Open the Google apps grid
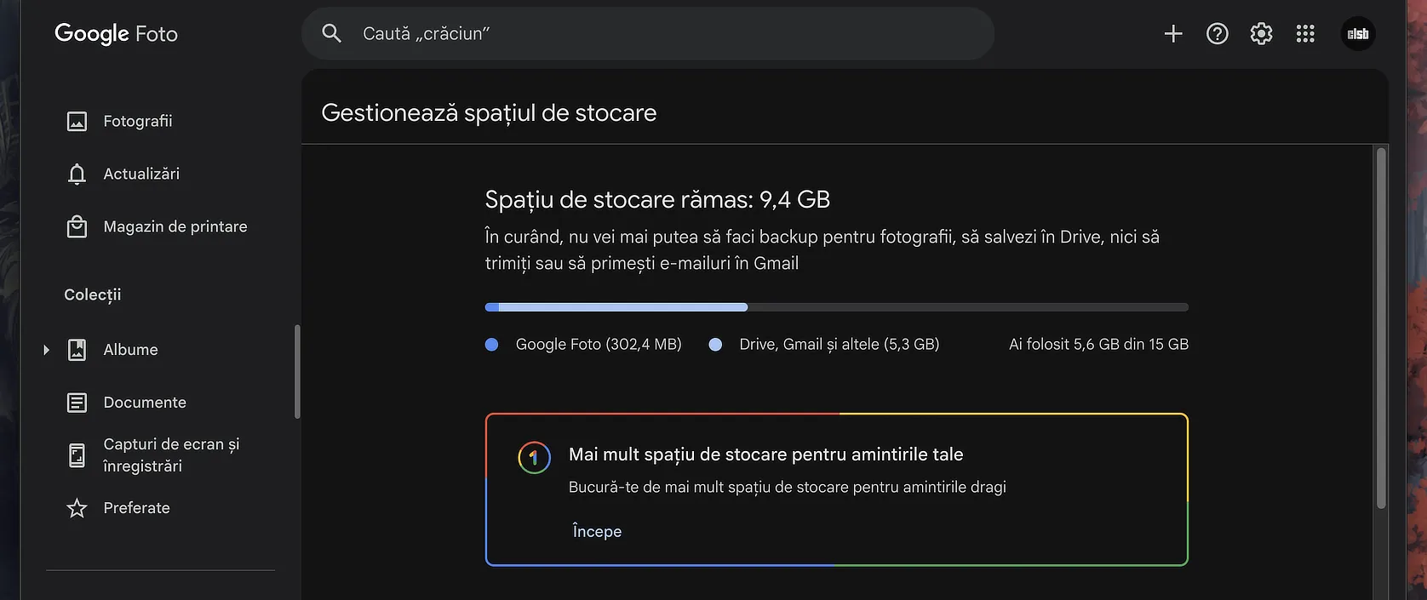The image size is (1427, 600). (x=1305, y=34)
